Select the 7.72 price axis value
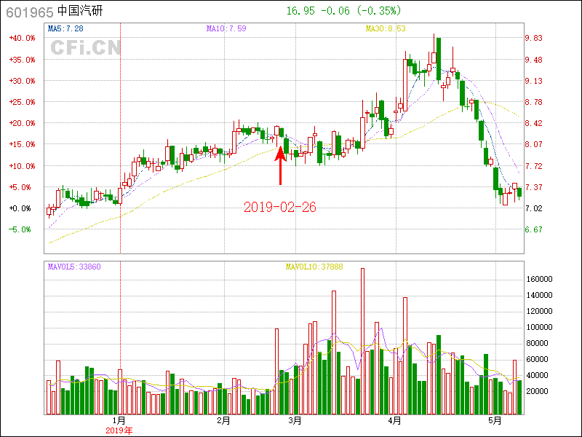This screenshot has height=437, width=582. tap(534, 166)
